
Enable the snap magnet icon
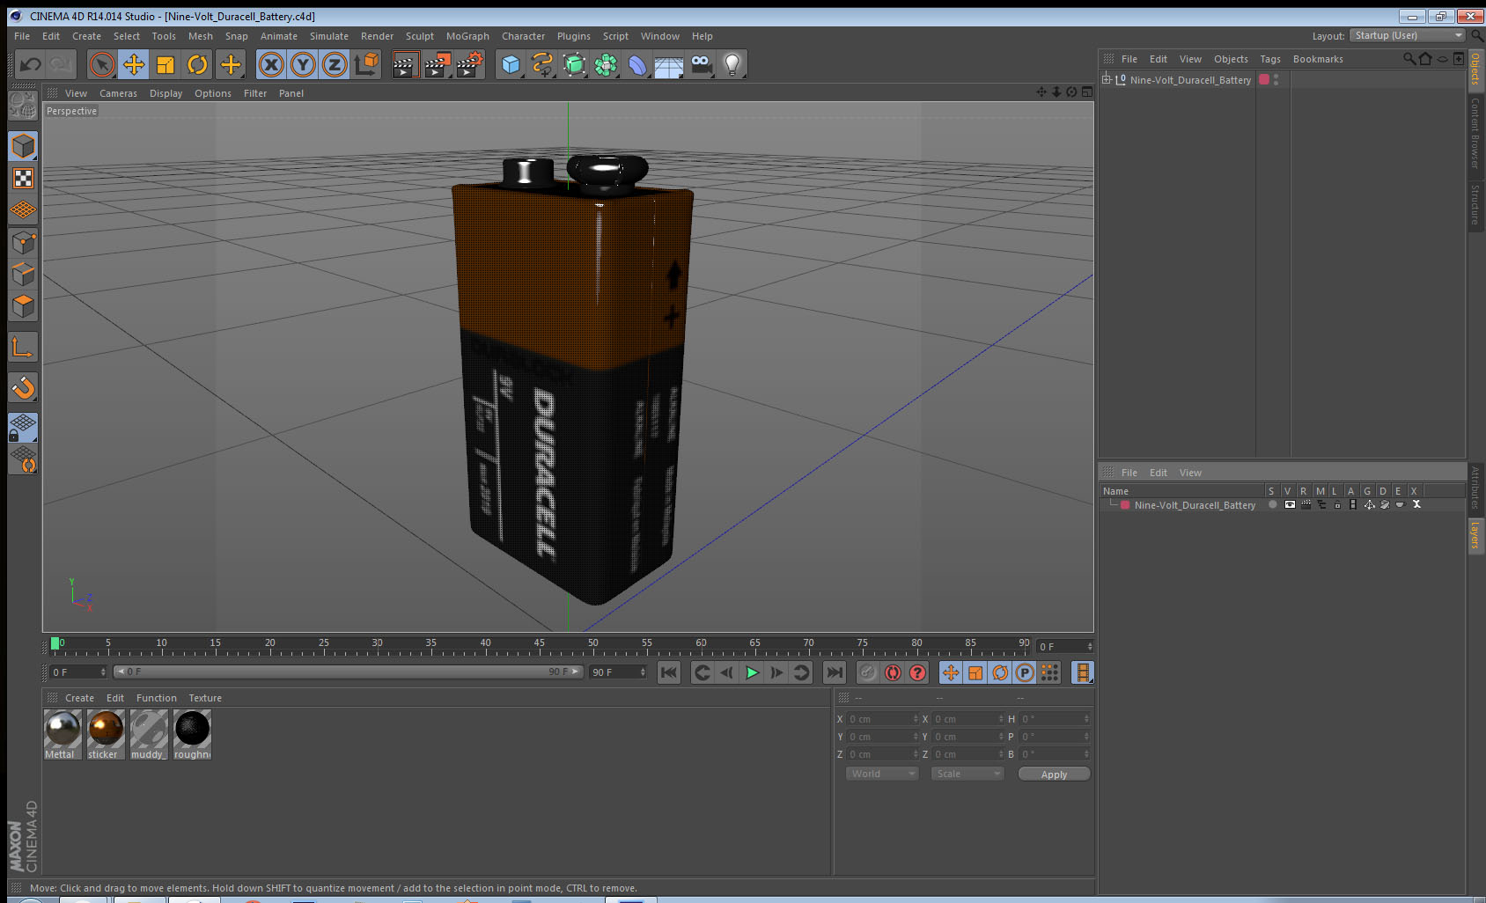pyautogui.click(x=23, y=387)
